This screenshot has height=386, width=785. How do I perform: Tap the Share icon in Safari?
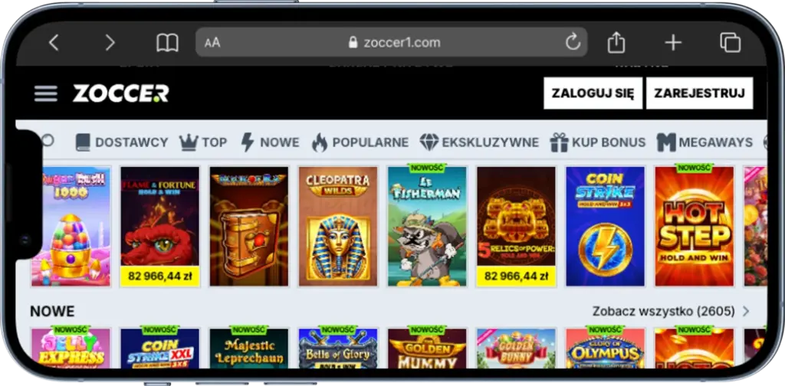[x=616, y=42]
